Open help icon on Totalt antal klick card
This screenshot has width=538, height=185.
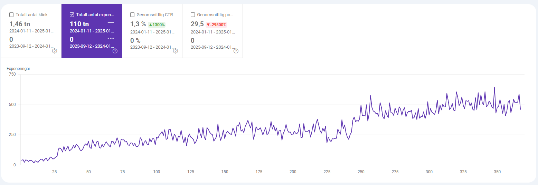point(55,51)
